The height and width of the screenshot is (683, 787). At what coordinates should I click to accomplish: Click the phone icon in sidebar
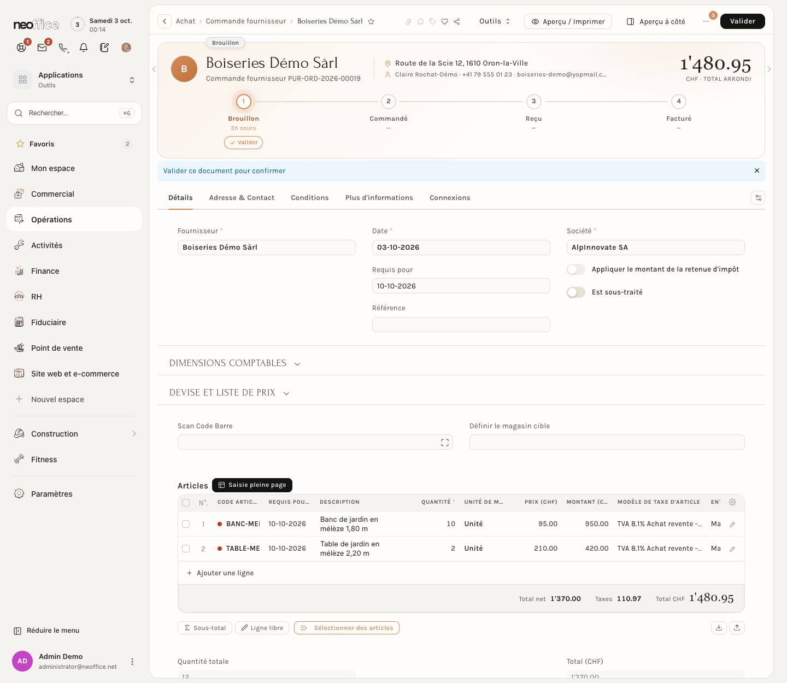click(63, 48)
